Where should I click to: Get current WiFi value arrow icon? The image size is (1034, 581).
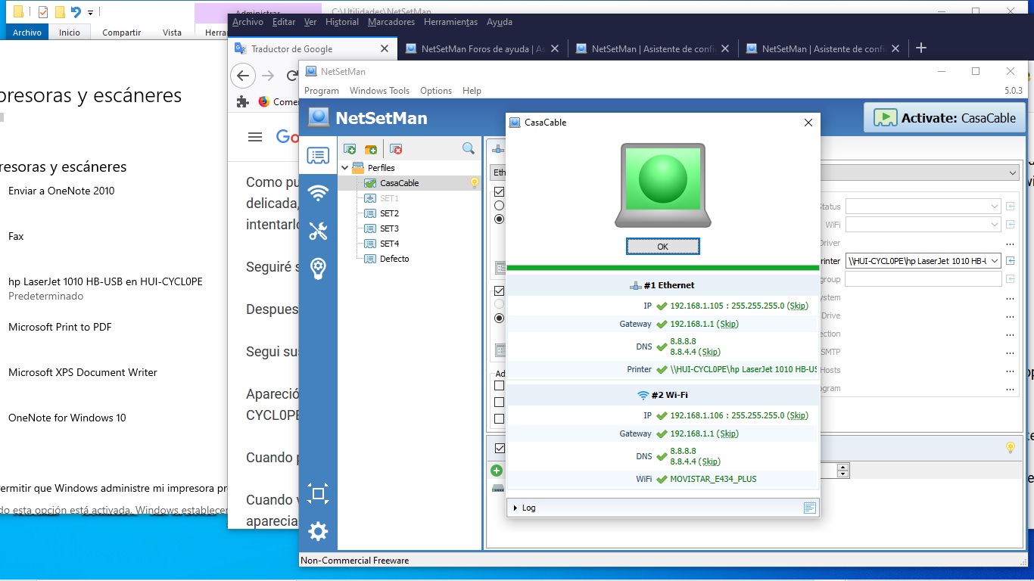click(1011, 225)
